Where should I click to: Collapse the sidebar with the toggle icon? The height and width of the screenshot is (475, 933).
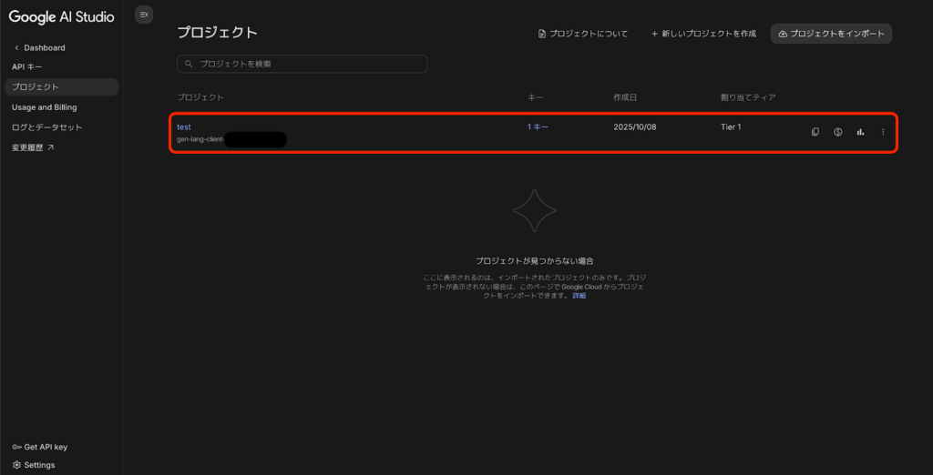pyautogui.click(x=144, y=14)
